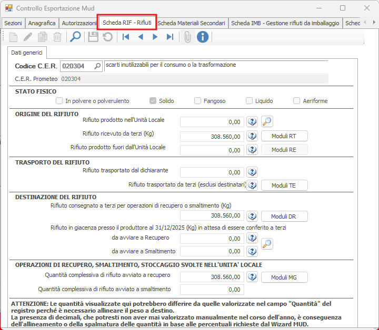Click the magnifier inside Codice C.E.R. field
The width and height of the screenshot is (379, 330).
coord(97,66)
